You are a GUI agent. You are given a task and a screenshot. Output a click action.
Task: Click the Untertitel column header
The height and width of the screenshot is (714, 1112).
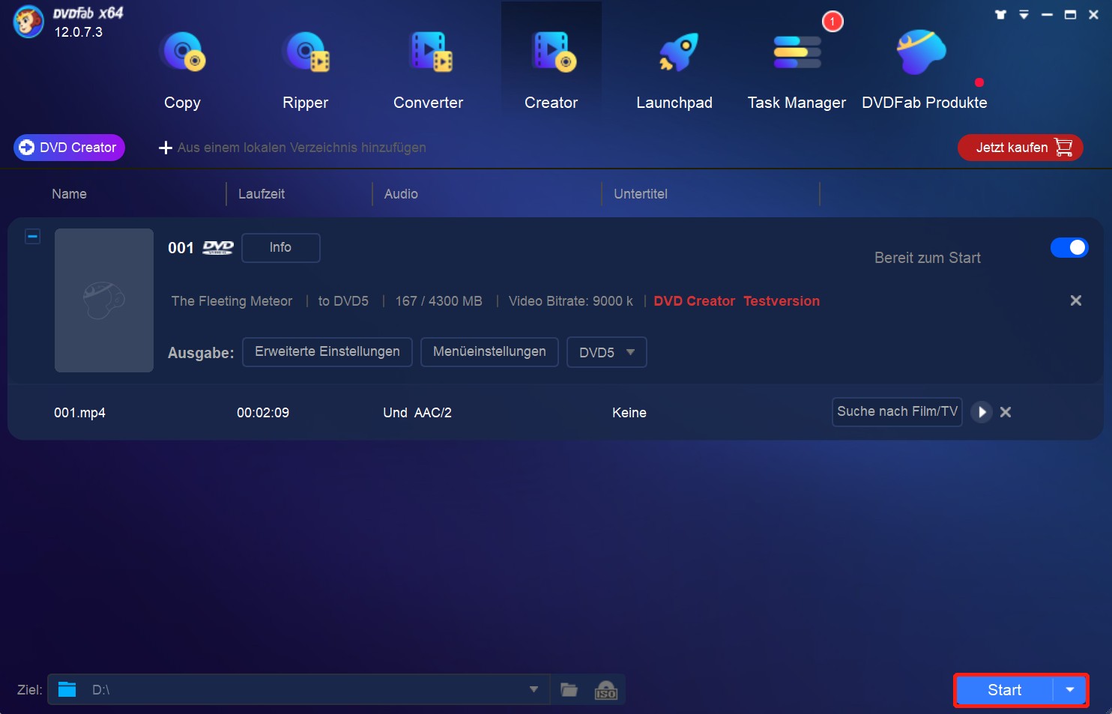tap(641, 194)
